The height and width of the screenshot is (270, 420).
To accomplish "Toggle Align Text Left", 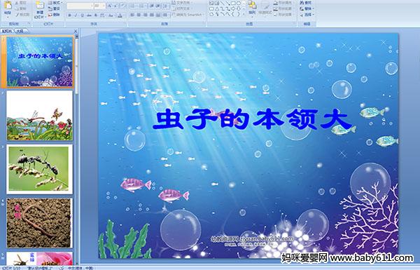I will coord(132,15).
